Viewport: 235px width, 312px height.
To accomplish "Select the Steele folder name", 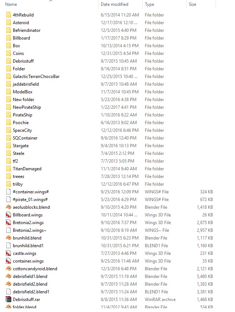I will (x=19, y=153).
